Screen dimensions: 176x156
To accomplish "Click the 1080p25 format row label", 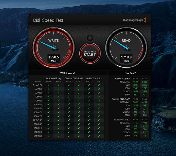I will 38,104.
